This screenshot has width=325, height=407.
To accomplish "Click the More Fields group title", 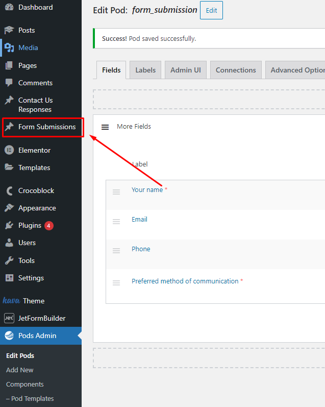I will pyautogui.click(x=134, y=127).
